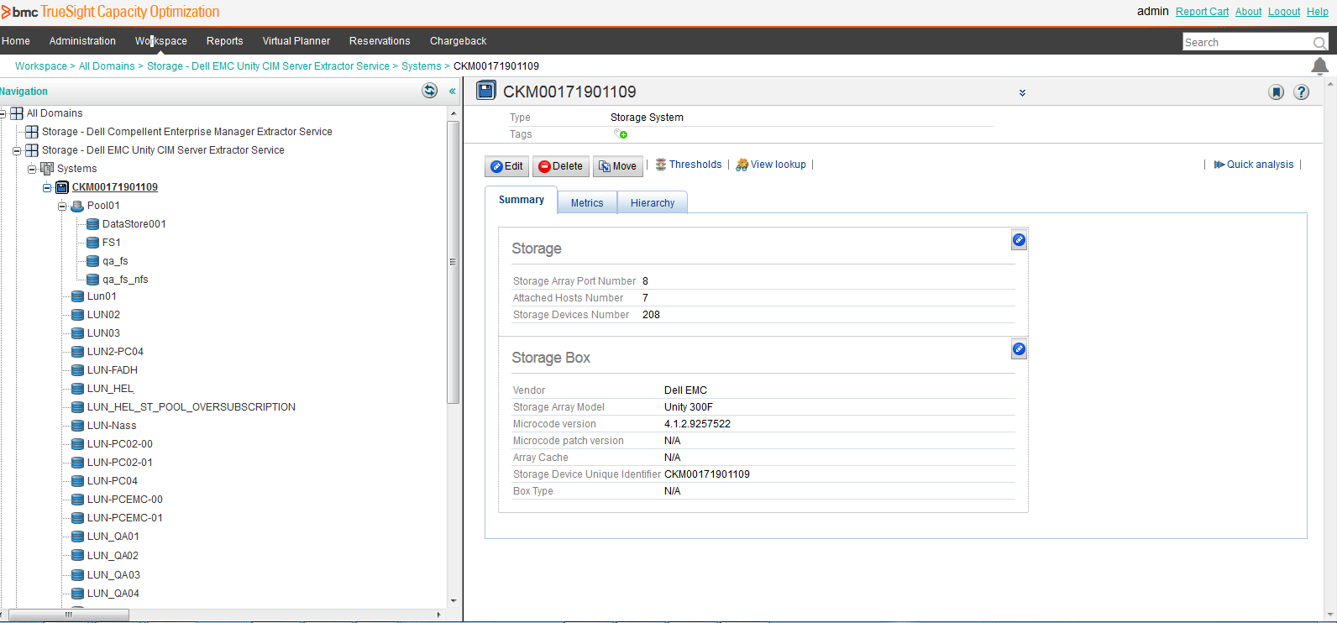This screenshot has width=1337, height=623.
Task: Collapse the Pool01 tree node
Action: 62,207
